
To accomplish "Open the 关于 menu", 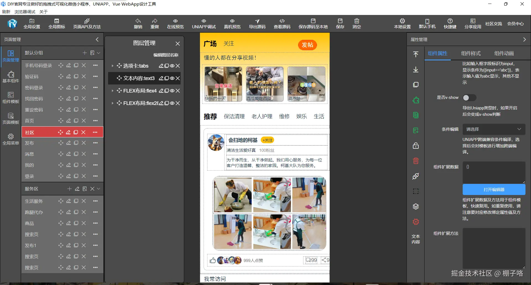I will coord(44,12).
